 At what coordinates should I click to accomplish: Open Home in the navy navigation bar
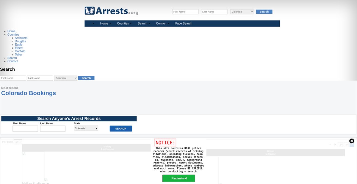click(x=104, y=23)
